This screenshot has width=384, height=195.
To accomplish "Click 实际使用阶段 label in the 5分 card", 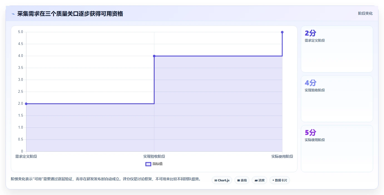I will (x=315, y=140).
